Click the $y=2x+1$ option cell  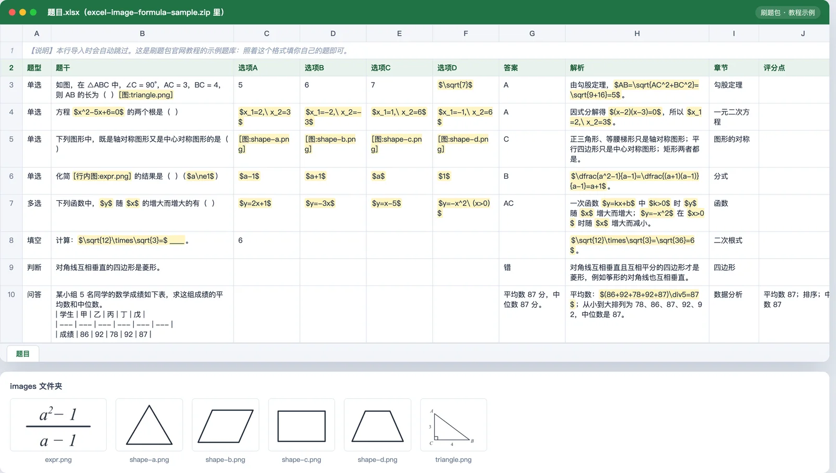[266, 213]
